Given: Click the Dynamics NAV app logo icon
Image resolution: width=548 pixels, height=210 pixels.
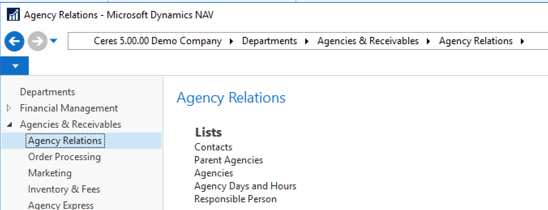Looking at the screenshot, I should coord(13,15).
